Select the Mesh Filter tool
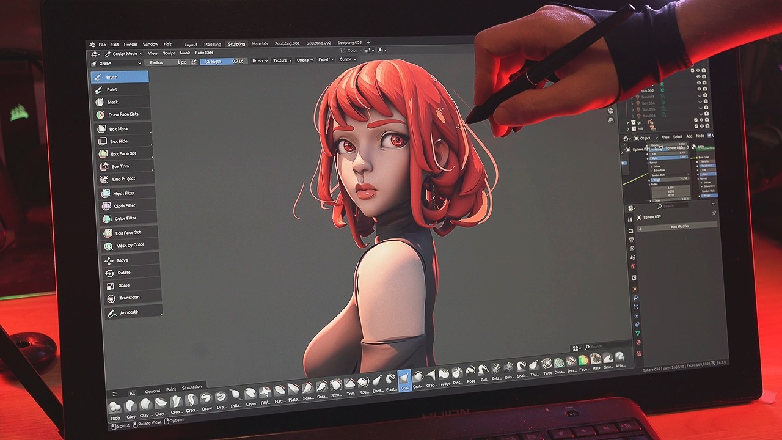This screenshot has height=440, width=782. tap(126, 193)
